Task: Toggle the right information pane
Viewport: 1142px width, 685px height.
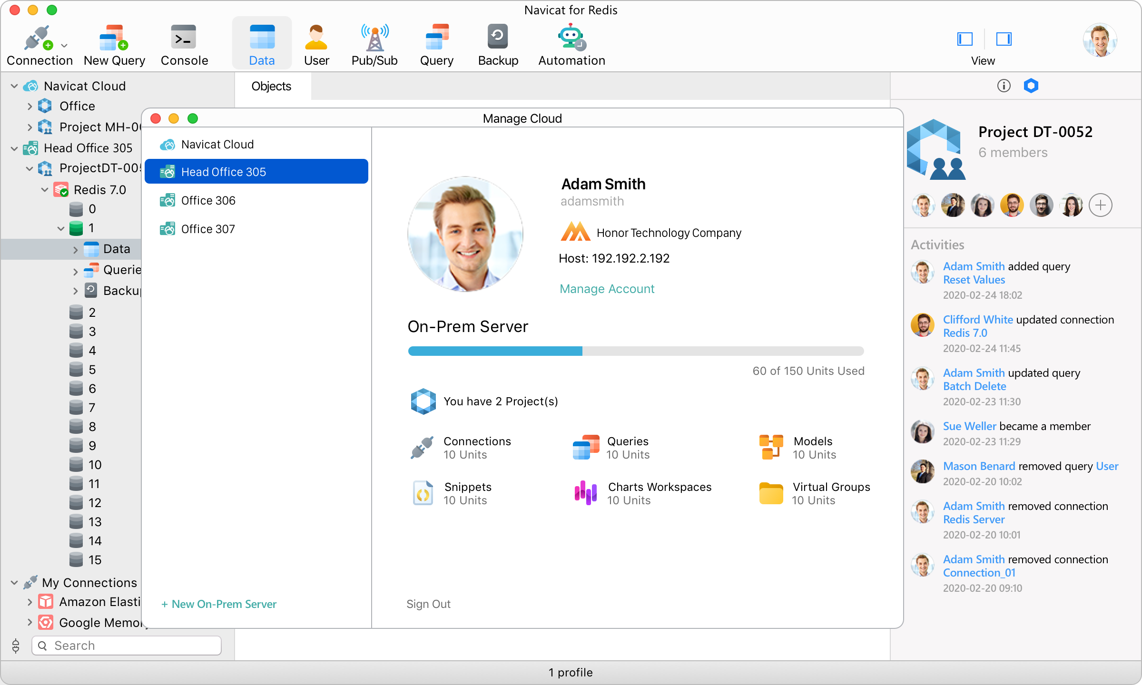Action: coord(1004,39)
